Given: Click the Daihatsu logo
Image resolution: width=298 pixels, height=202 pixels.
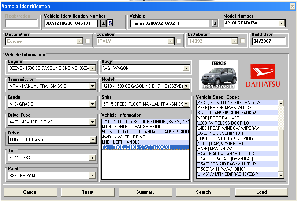Looking at the screenshot, I should click(x=262, y=76).
